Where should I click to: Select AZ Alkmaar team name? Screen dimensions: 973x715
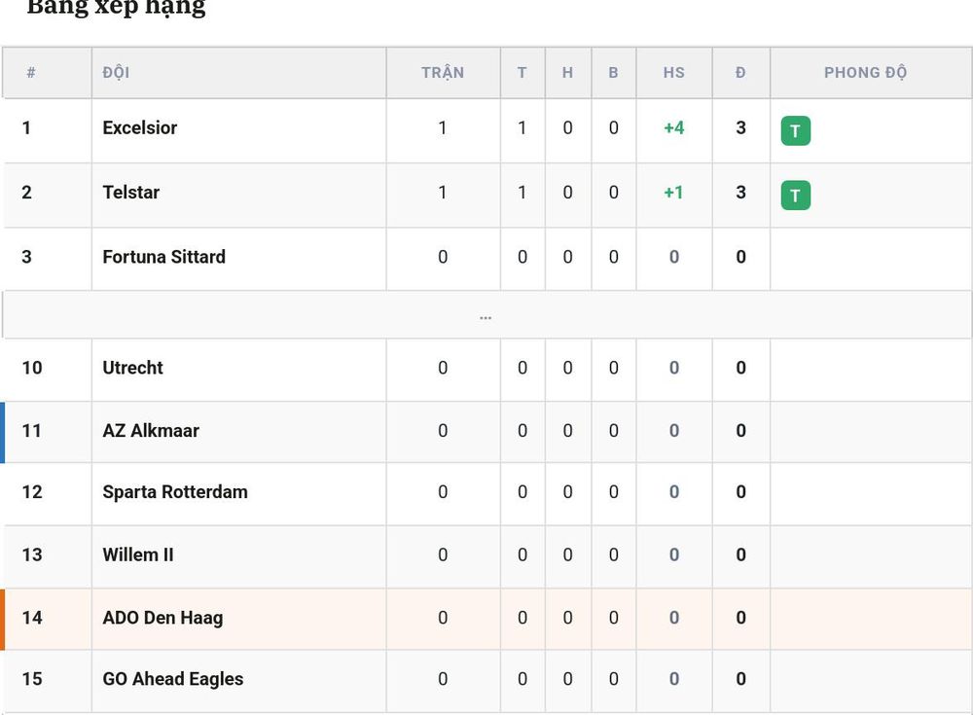click(x=151, y=431)
